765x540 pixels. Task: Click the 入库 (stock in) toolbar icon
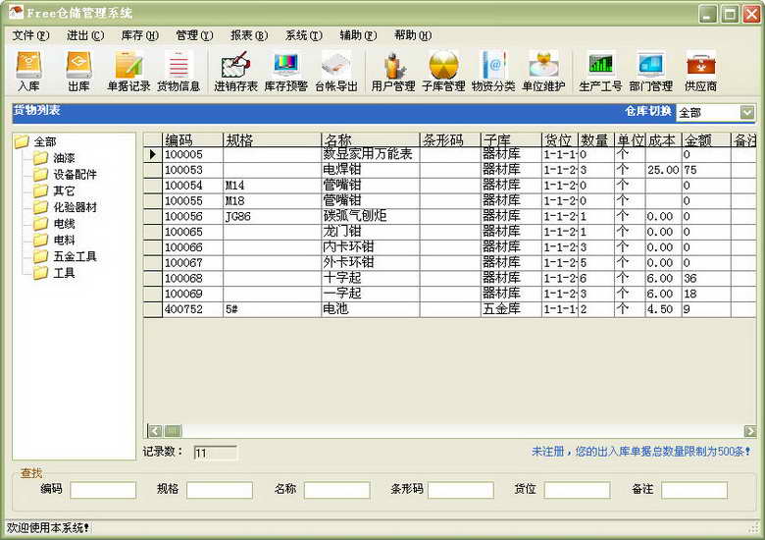pos(28,72)
